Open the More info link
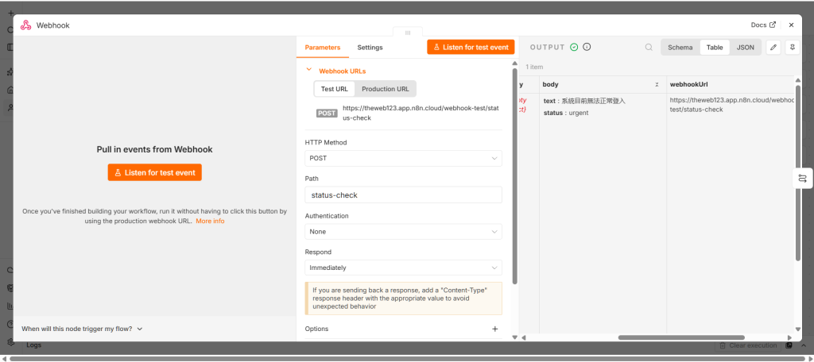 [x=210, y=221]
